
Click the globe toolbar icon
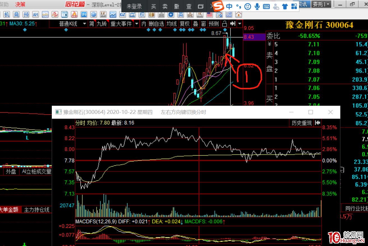93,15
